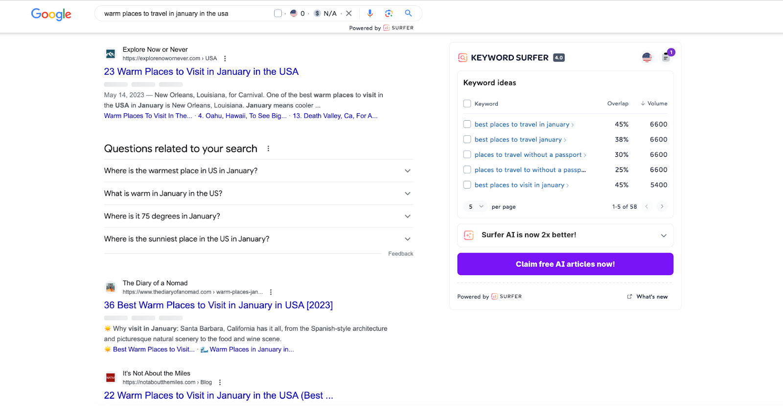
Task: Click the Keyword Surfer logo icon
Action: [462, 58]
